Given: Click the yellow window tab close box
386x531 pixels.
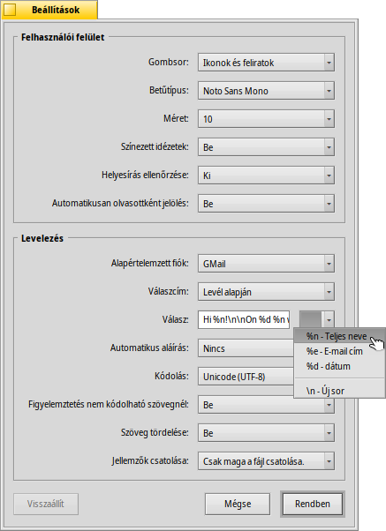Looking at the screenshot, I should pyautogui.click(x=10, y=10).
